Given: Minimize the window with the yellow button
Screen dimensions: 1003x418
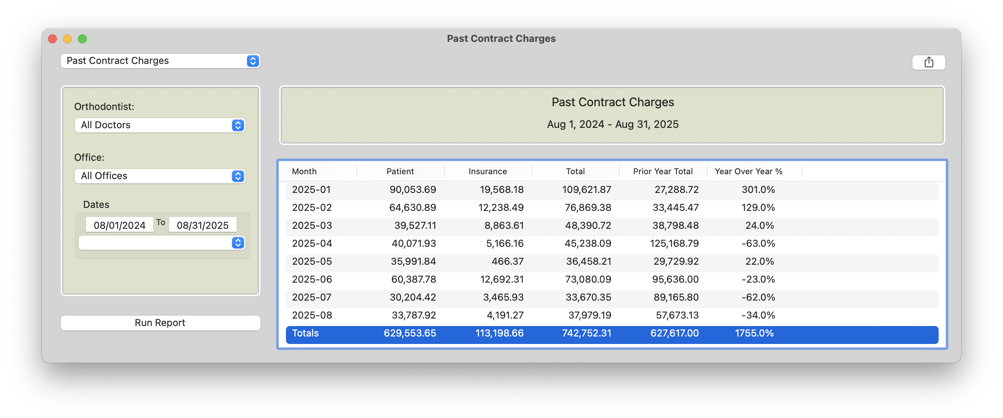Looking at the screenshot, I should coord(67,39).
